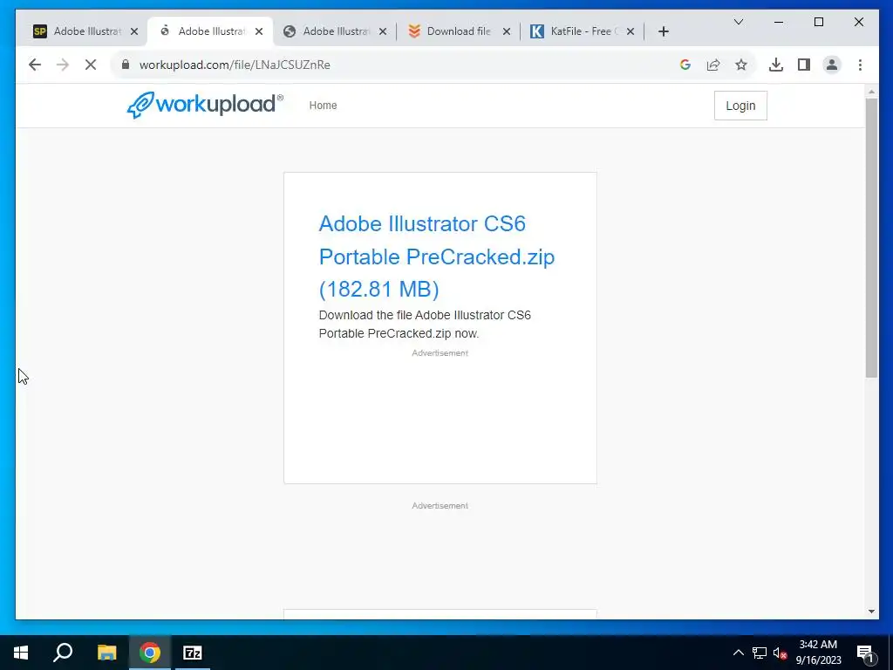The width and height of the screenshot is (893, 670).
Task: Close the third Adobe Illustrator globe tab
Action: [384, 31]
